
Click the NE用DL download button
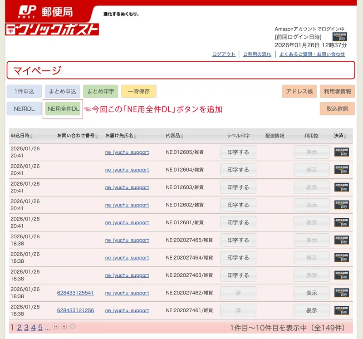(24, 109)
